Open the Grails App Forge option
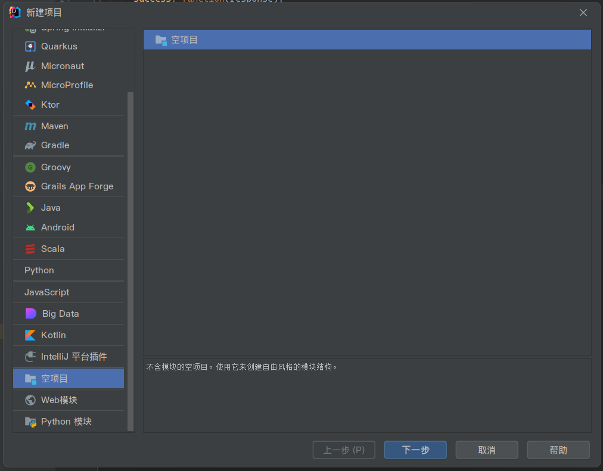603x471 pixels. [77, 186]
